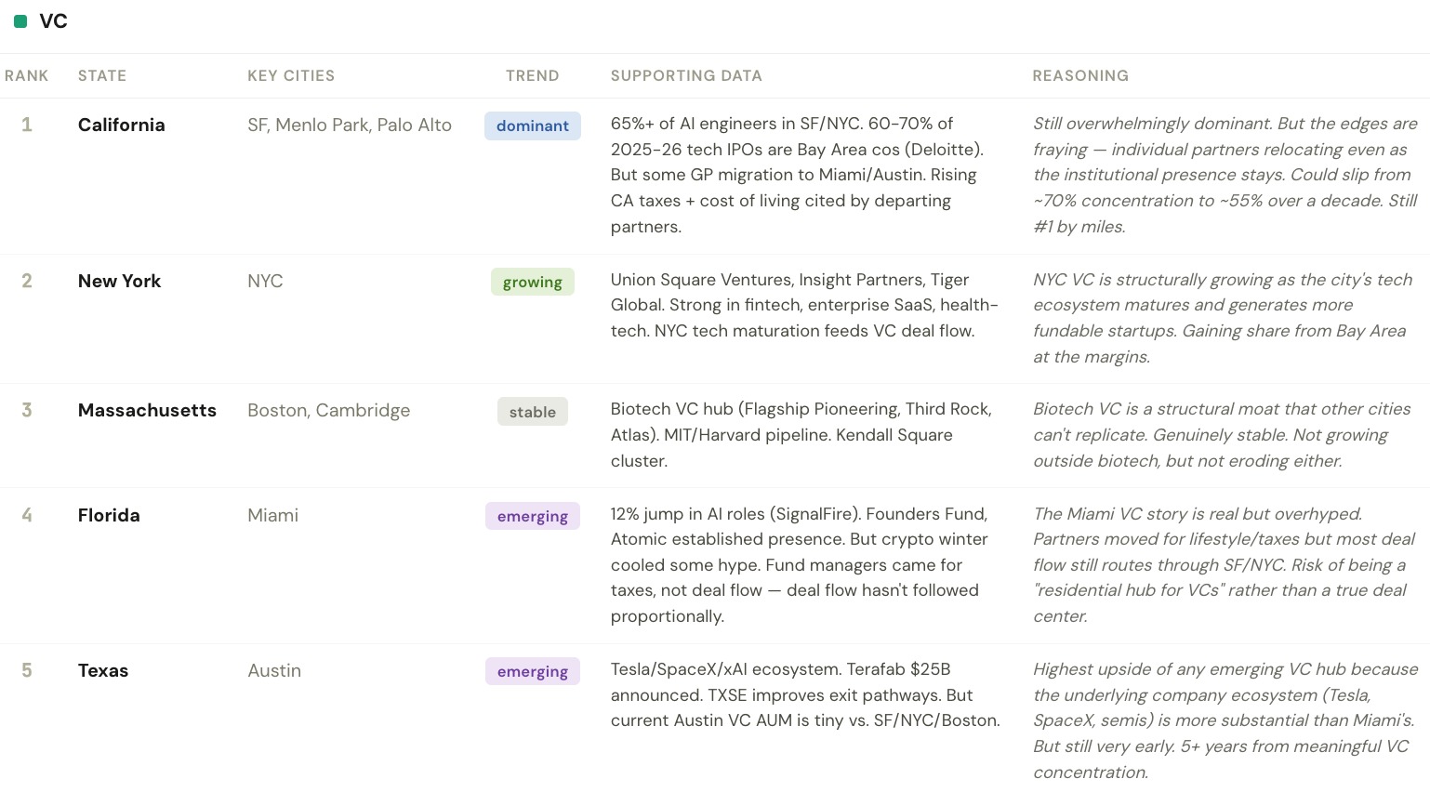Click the VC section title
Viewport: 1430px width, 792px height.
(x=53, y=21)
